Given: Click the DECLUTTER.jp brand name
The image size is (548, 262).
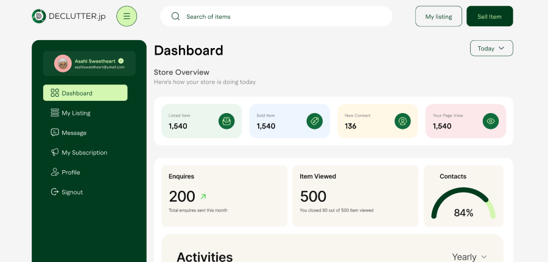Looking at the screenshot, I should [77, 16].
